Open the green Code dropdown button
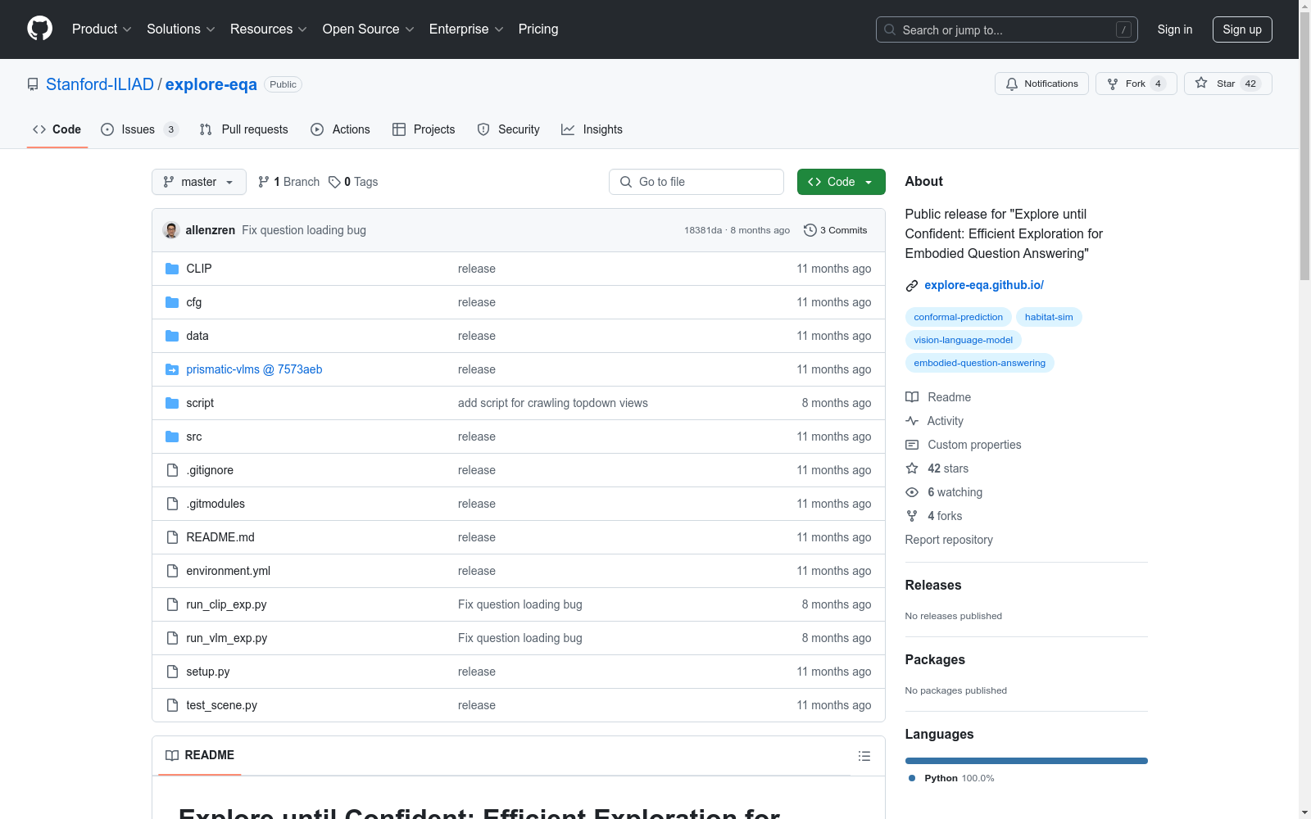 (x=841, y=182)
